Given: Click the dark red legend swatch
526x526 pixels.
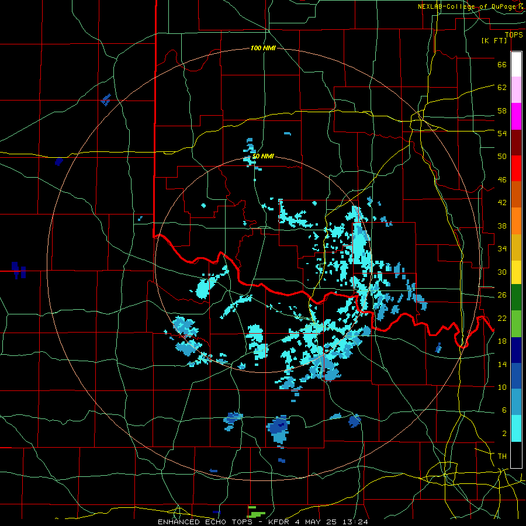Looking at the screenshot, I should click(516, 143).
